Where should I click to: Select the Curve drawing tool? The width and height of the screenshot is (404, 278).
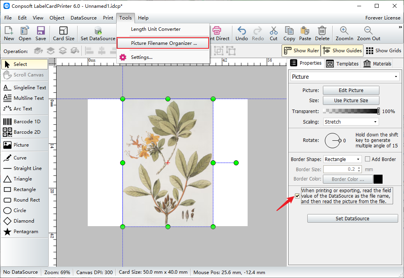pyautogui.click(x=25, y=158)
